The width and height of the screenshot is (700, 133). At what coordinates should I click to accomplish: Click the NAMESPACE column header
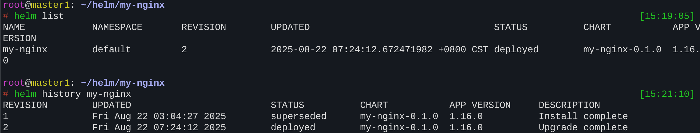117,27
